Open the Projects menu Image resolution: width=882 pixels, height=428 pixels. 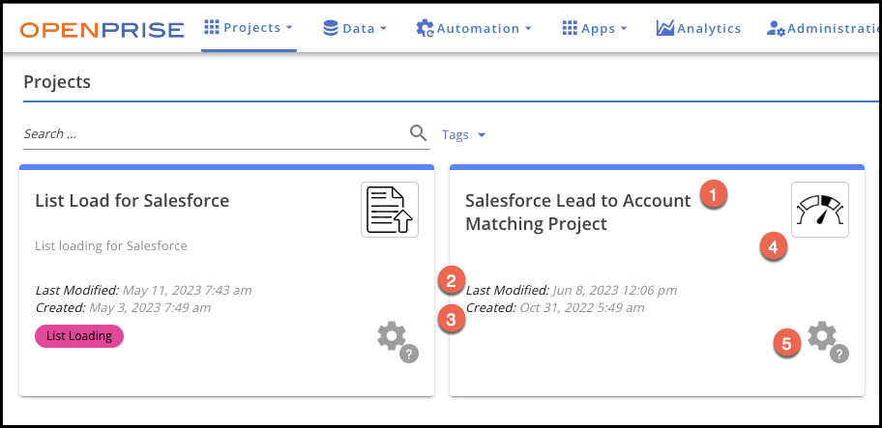249,27
